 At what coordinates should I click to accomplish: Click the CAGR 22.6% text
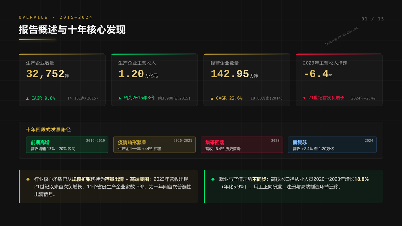pos(229,98)
